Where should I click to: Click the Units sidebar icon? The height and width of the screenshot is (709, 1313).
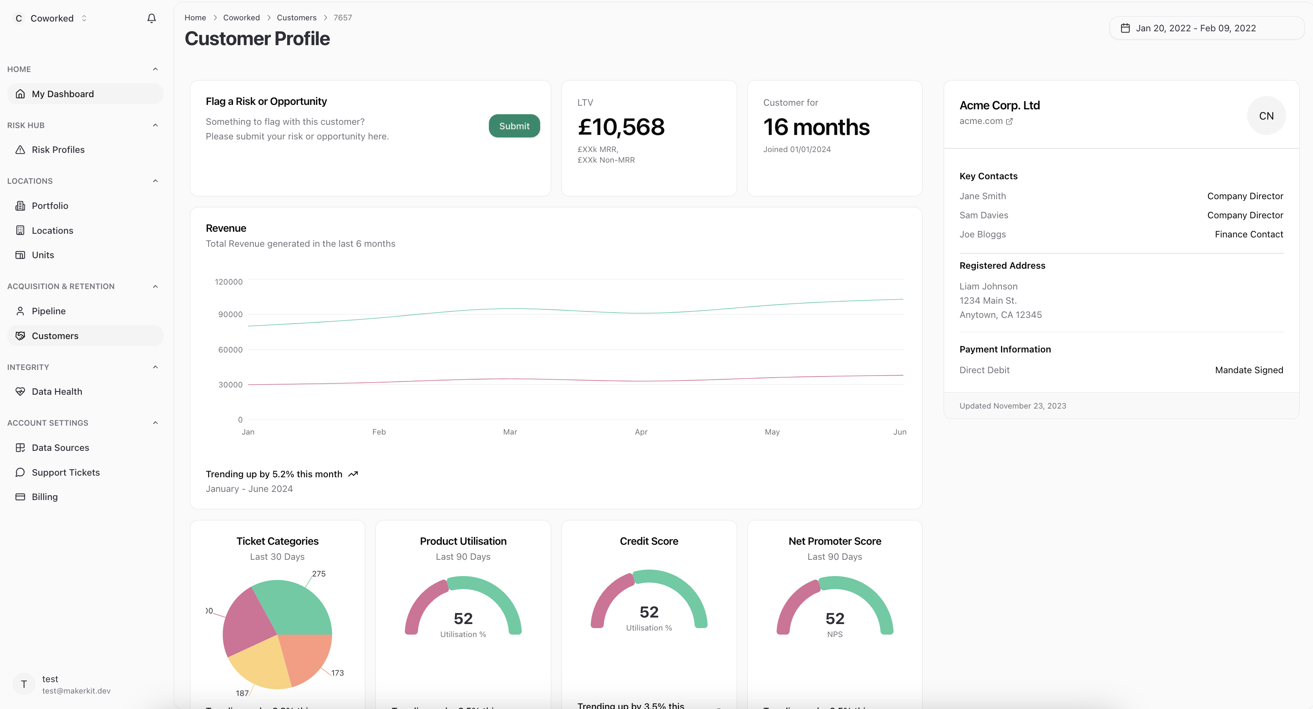click(x=20, y=254)
